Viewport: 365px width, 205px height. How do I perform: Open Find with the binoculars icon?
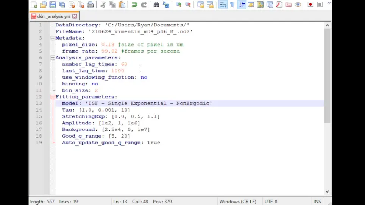[156, 5]
